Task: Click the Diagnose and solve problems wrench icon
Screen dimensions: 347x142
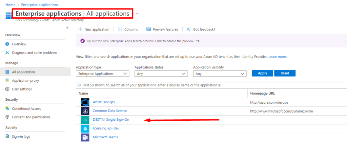Action: coord(7,53)
